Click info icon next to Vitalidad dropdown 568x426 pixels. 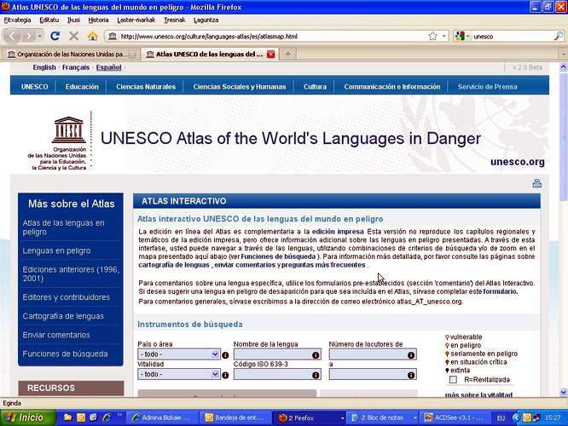(225, 375)
